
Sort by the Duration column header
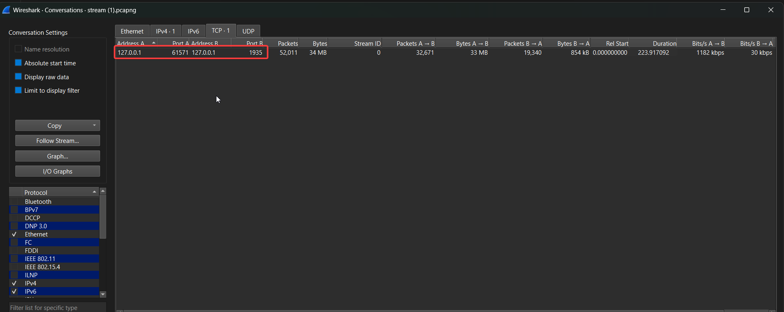point(653,43)
